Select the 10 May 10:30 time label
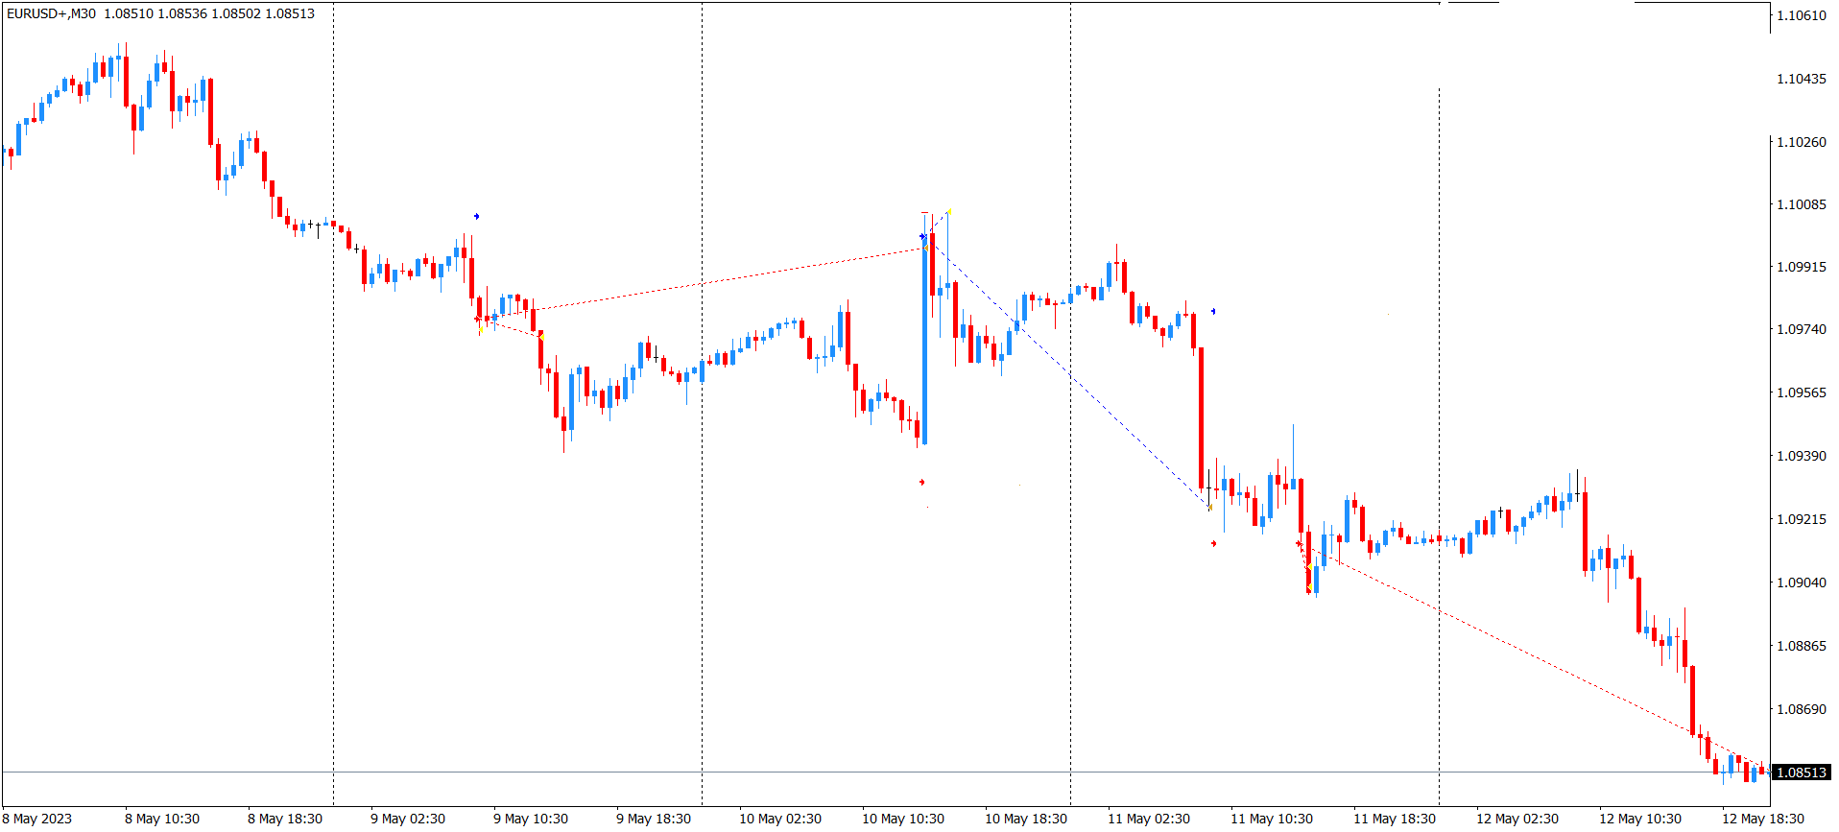This screenshot has height=832, width=1839. tap(903, 819)
